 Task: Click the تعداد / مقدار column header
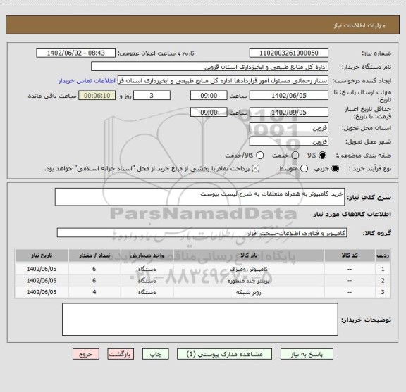click(x=94, y=255)
